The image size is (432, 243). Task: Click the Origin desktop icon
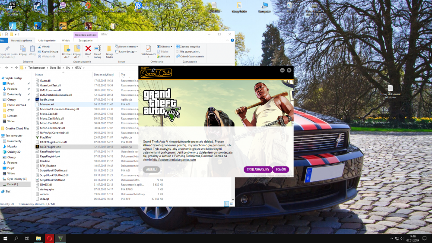[88, 7]
